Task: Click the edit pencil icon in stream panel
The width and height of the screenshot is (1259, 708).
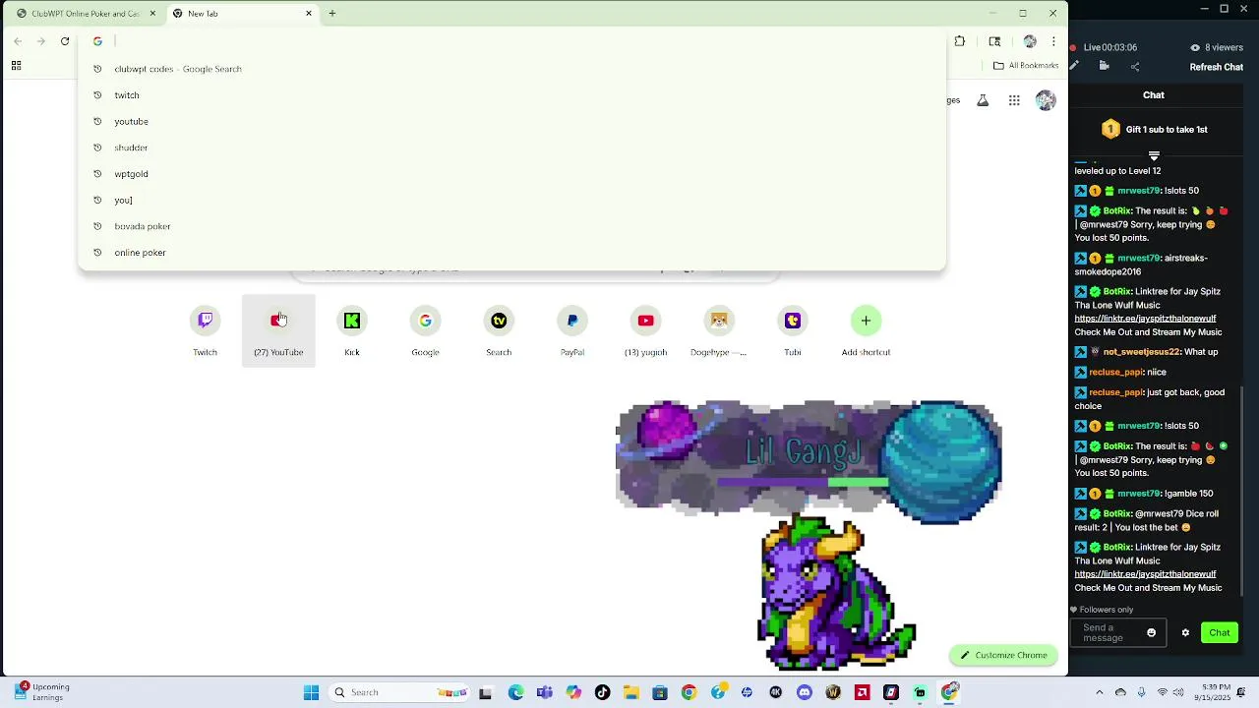Action: (1074, 66)
